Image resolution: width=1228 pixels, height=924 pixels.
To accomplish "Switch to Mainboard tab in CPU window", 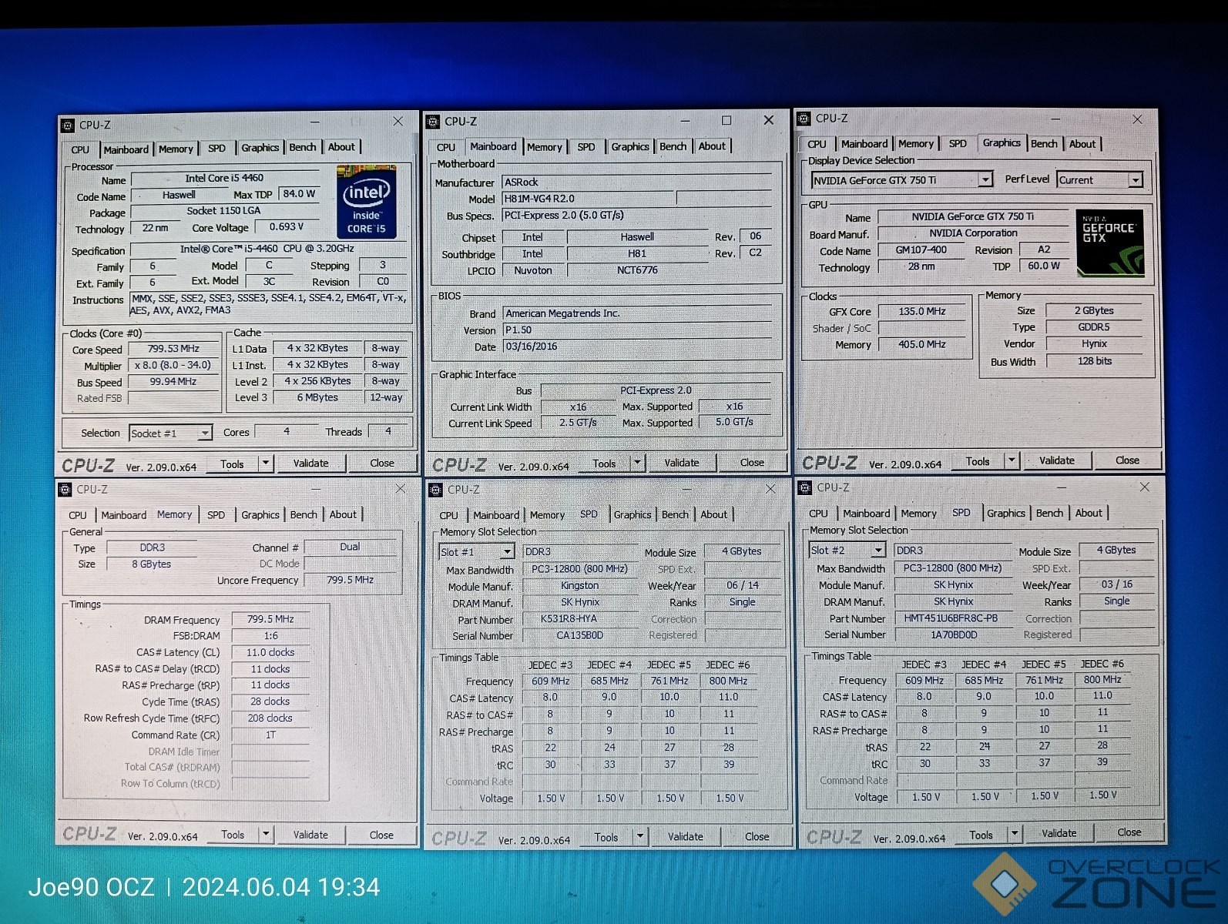I will (x=126, y=149).
